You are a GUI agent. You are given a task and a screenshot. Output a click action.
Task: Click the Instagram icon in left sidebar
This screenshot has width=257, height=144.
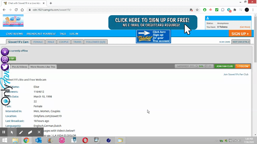[x=5, y=59]
